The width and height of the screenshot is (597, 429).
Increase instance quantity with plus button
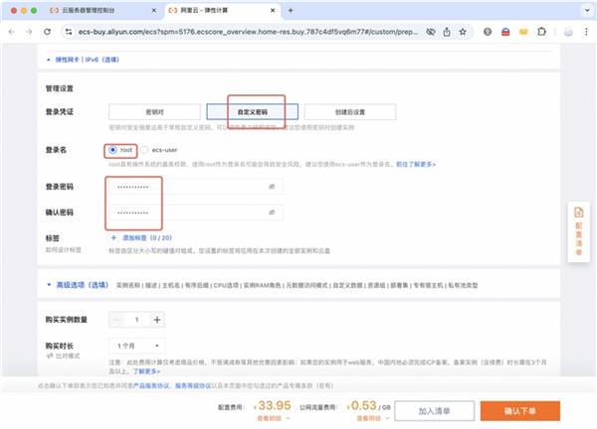pyautogui.click(x=157, y=320)
